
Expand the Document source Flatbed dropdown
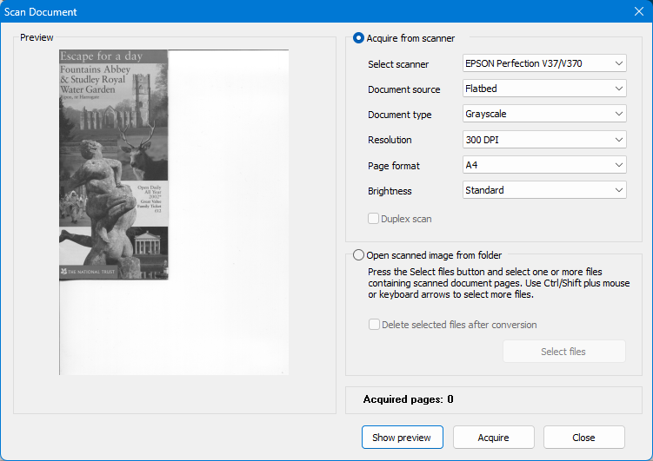tap(544, 89)
